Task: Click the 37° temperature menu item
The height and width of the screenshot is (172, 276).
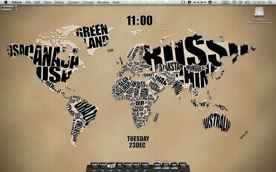Action: (x=216, y=2)
